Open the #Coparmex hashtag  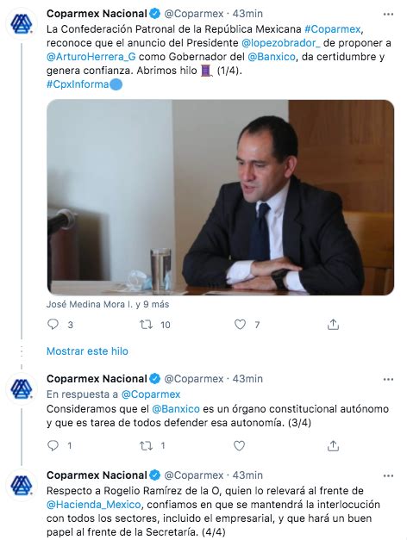[333, 29]
